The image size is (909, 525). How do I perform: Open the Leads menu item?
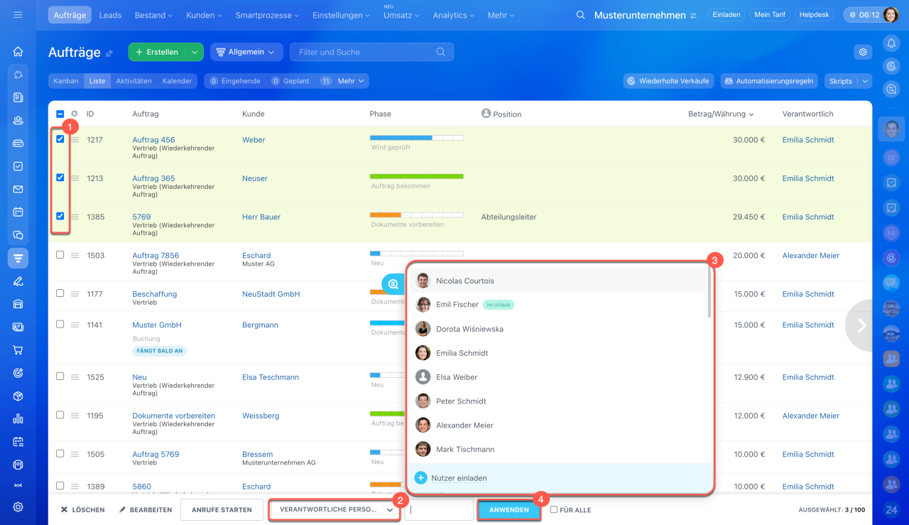[110, 15]
